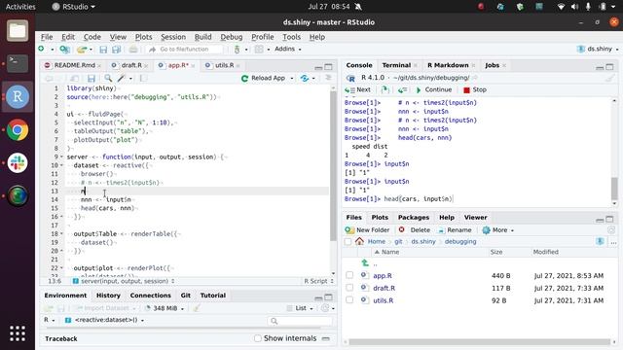
Task: Open the code tools wand icon
Action: [121, 78]
